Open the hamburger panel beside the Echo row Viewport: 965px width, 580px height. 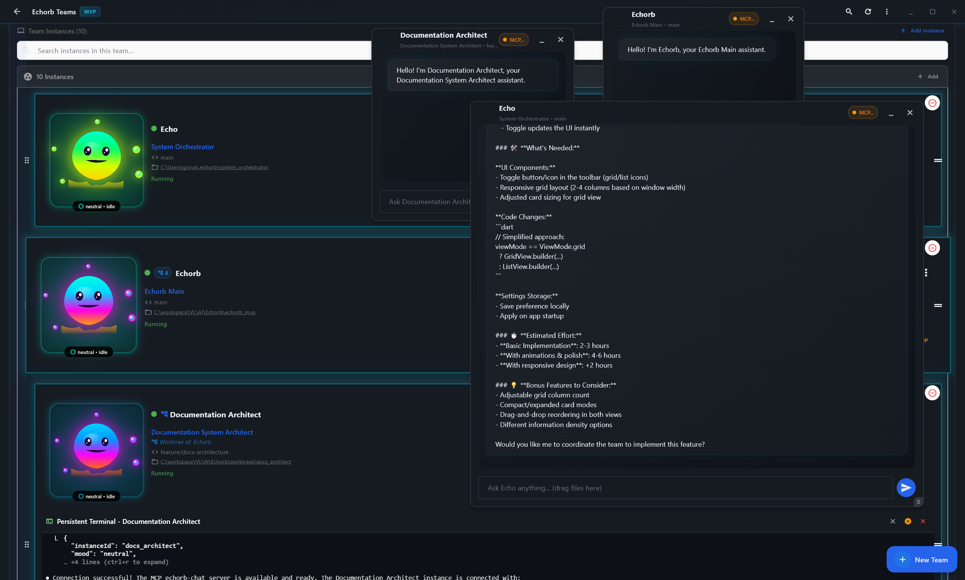pos(938,160)
